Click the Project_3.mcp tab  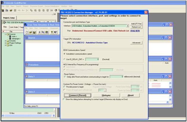9,18
